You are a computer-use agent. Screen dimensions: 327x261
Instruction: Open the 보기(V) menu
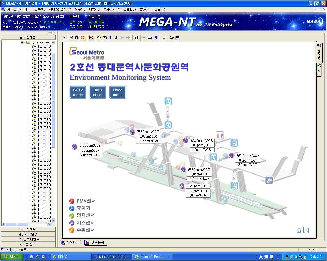tap(108, 9)
